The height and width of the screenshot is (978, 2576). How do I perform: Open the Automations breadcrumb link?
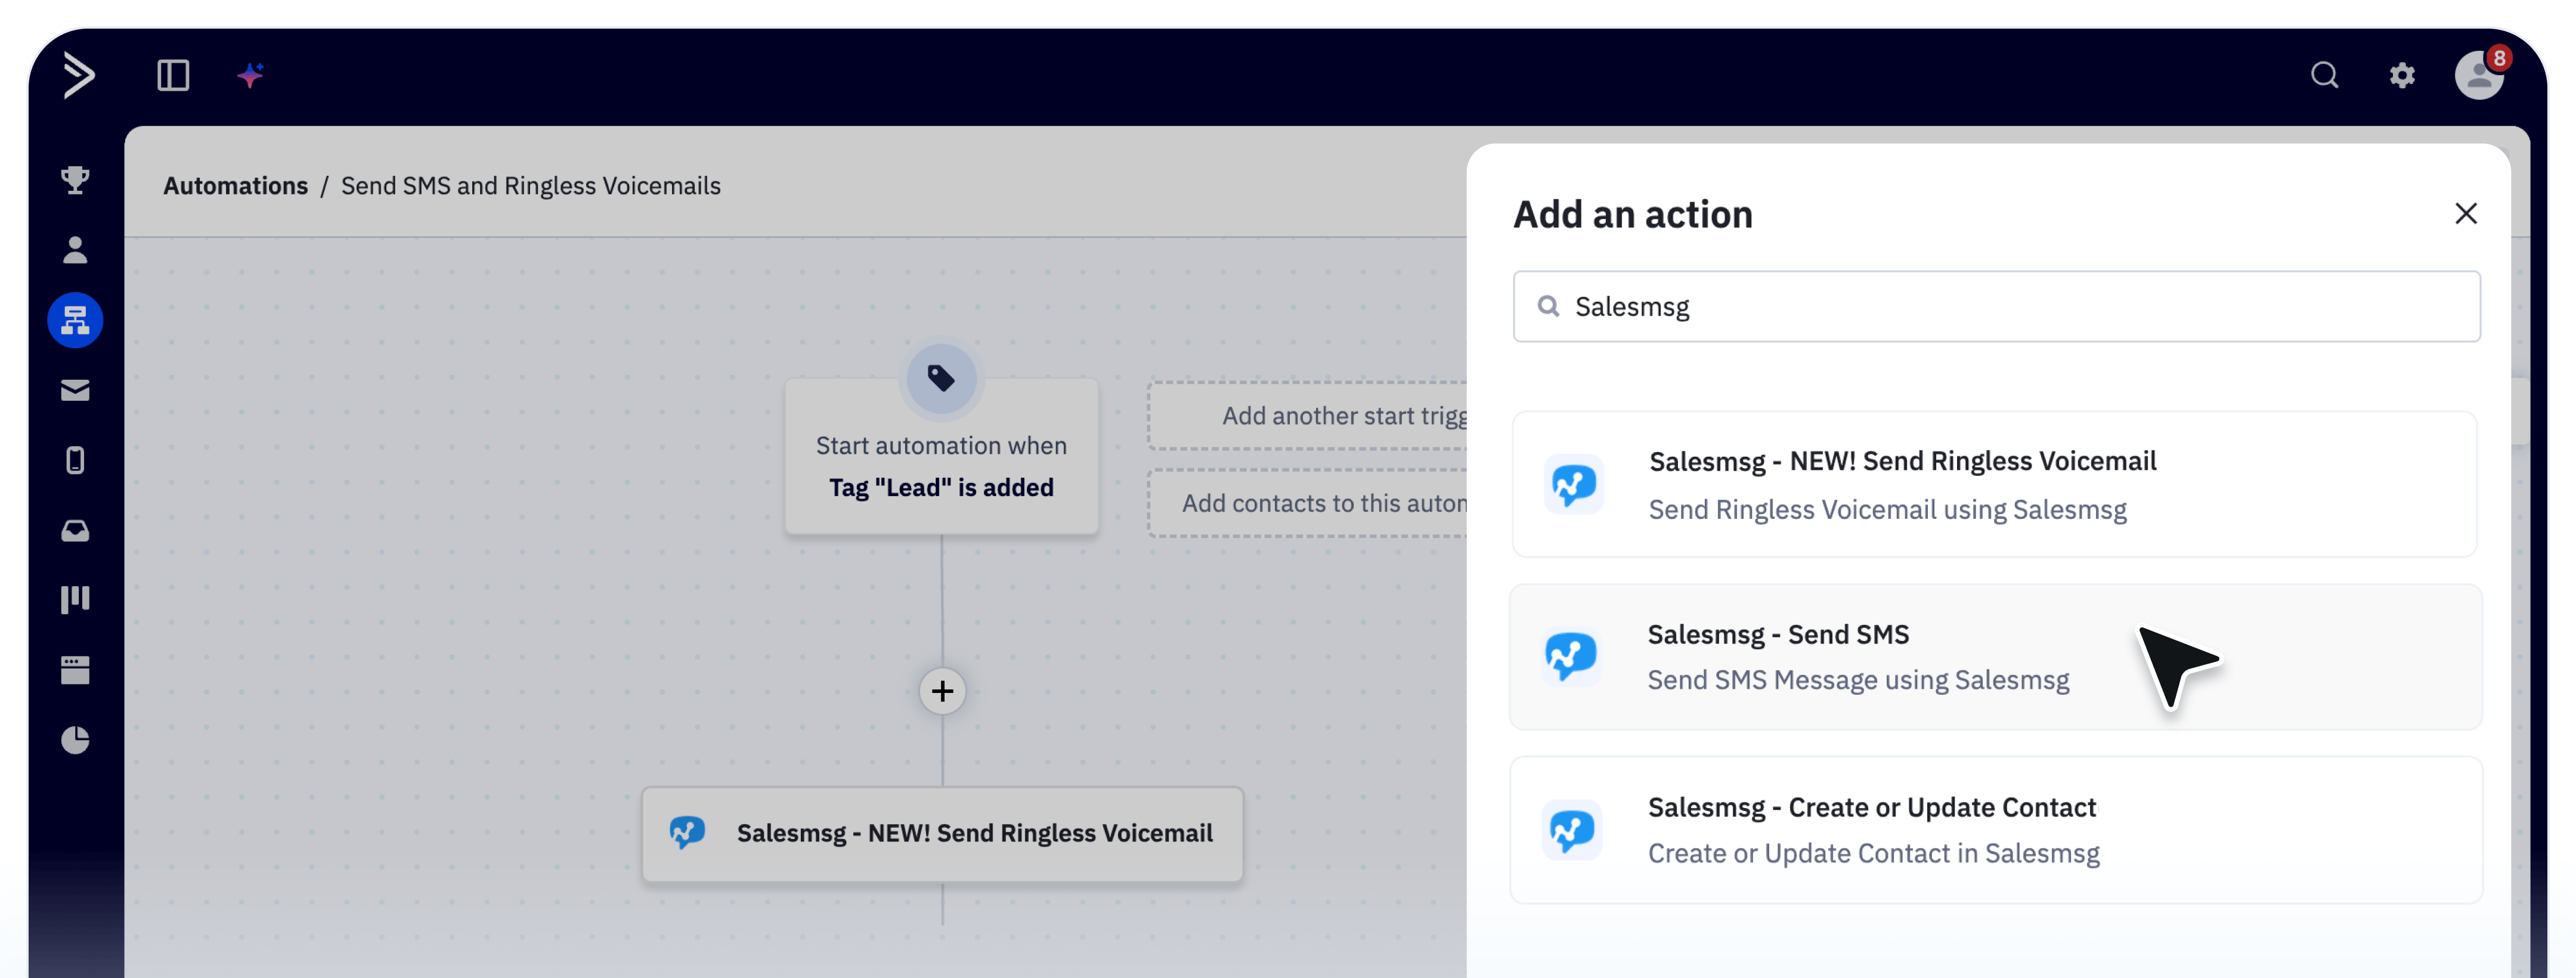(236, 185)
